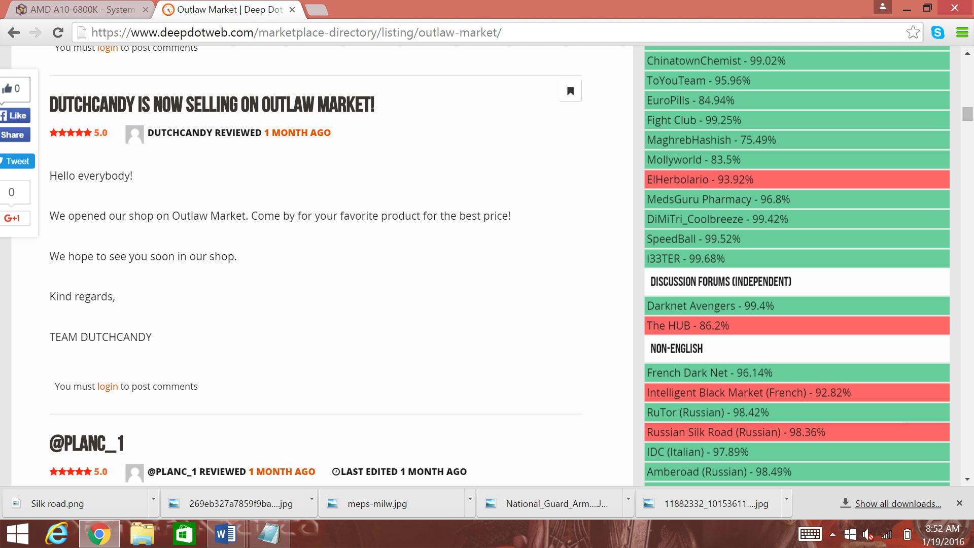This screenshot has height=548, width=974.
Task: Open a new tab button
Action: coord(317,10)
